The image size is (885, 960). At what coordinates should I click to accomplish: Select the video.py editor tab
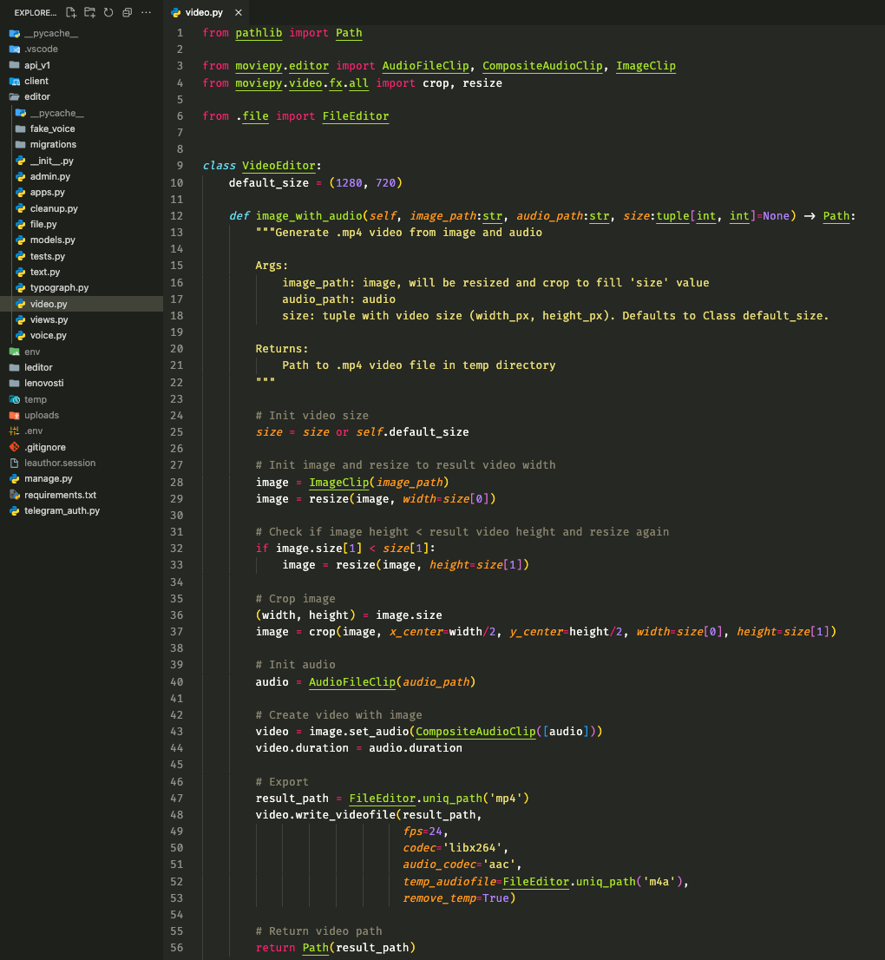pyautogui.click(x=206, y=12)
